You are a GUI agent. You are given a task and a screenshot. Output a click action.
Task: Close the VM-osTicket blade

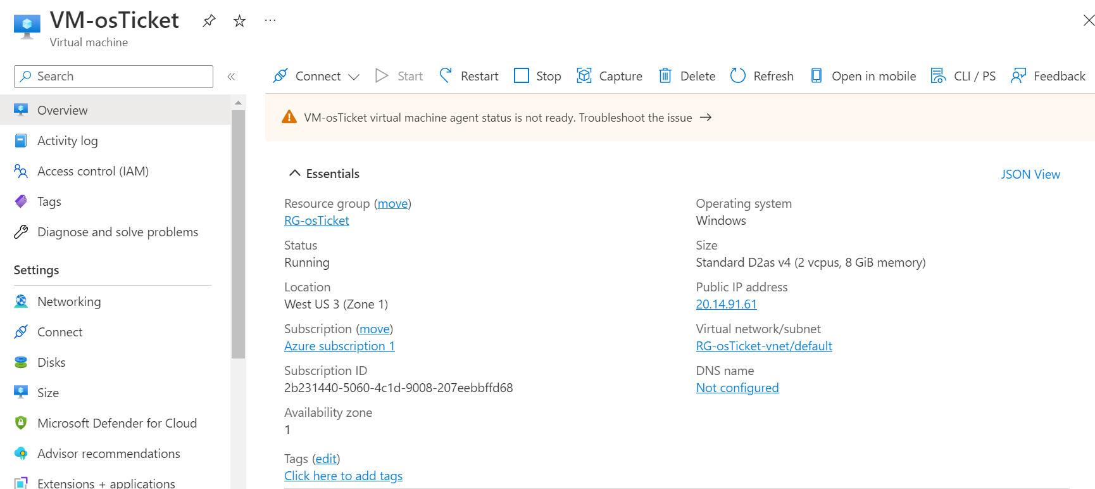click(x=1089, y=21)
